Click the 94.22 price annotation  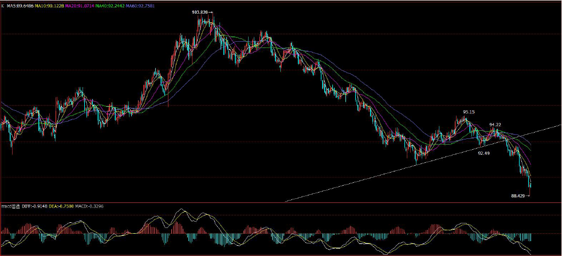496,125
